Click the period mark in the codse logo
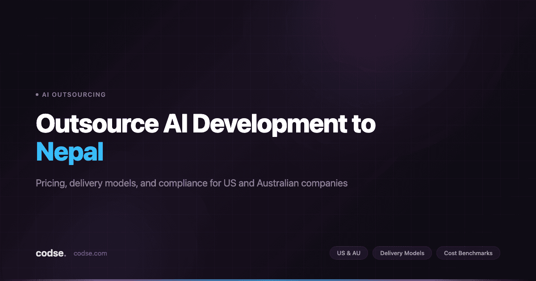Screen dimensions: 536x281 coord(64,255)
